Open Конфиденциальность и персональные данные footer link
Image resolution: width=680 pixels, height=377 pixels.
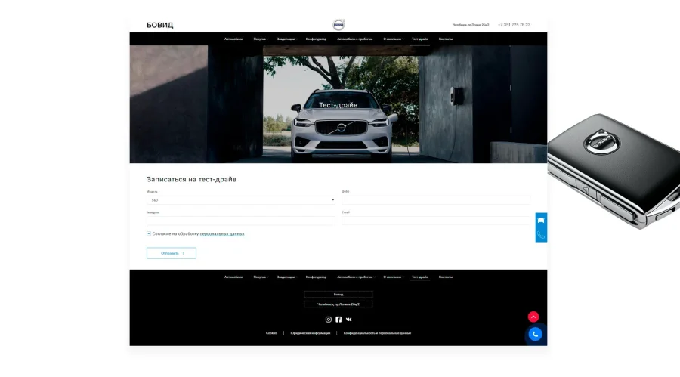pyautogui.click(x=377, y=333)
